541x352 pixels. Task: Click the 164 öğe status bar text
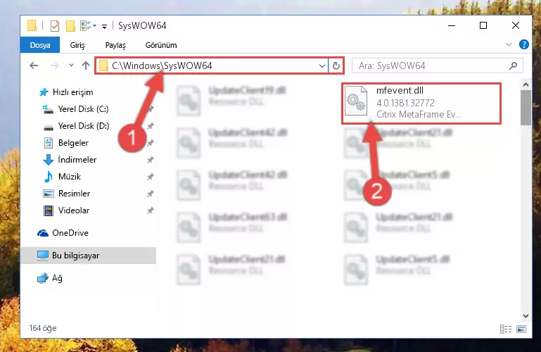[x=42, y=328]
